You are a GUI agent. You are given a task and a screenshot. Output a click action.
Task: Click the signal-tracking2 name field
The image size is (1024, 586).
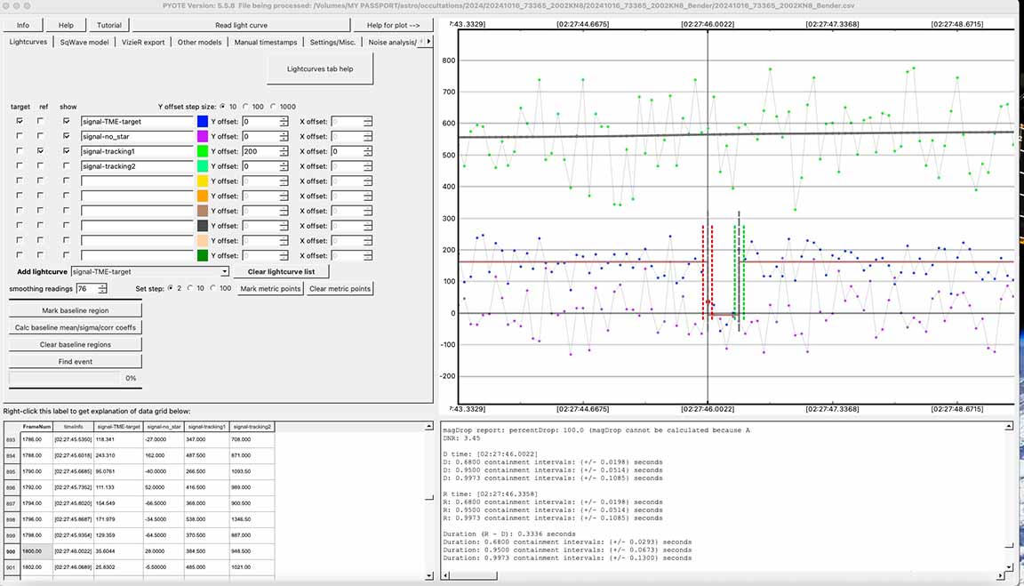tap(137, 166)
